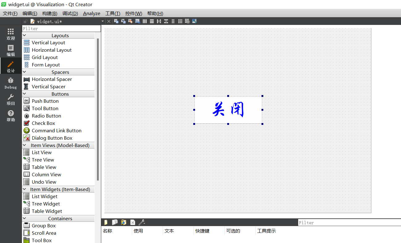This screenshot has height=243, width=401.
Task: Open the 文件(F) menu
Action: tap(10, 14)
